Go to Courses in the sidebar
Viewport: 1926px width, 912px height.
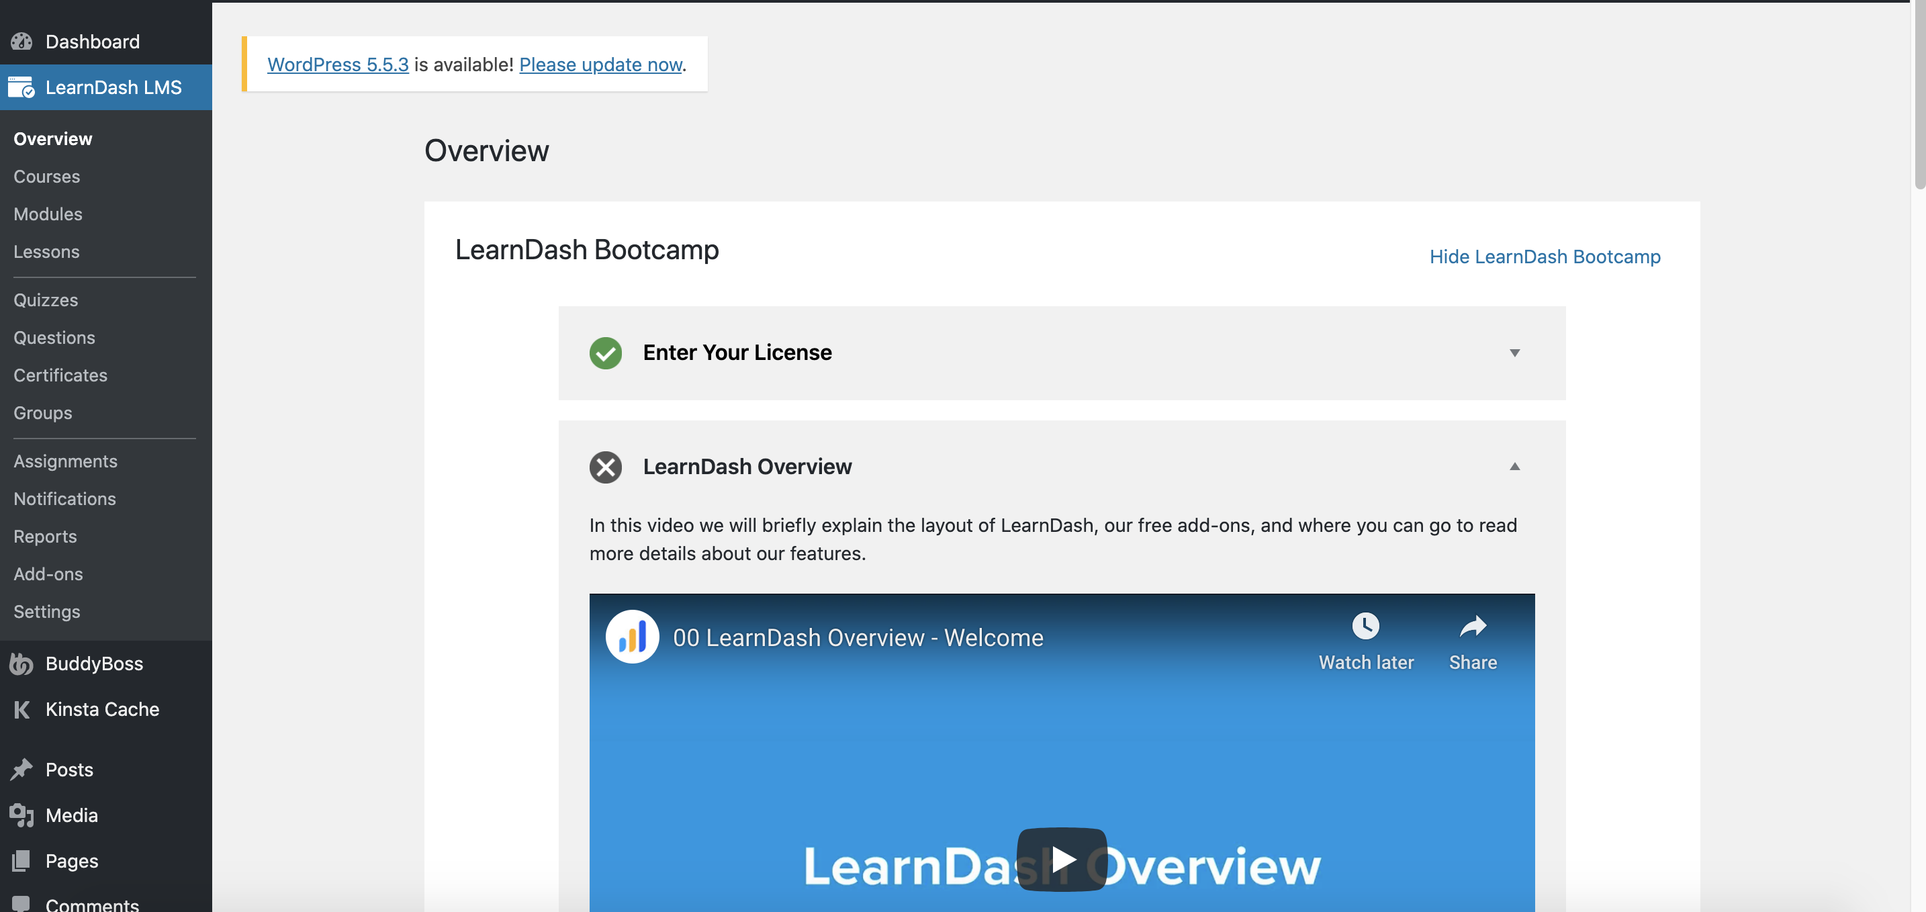pos(46,177)
